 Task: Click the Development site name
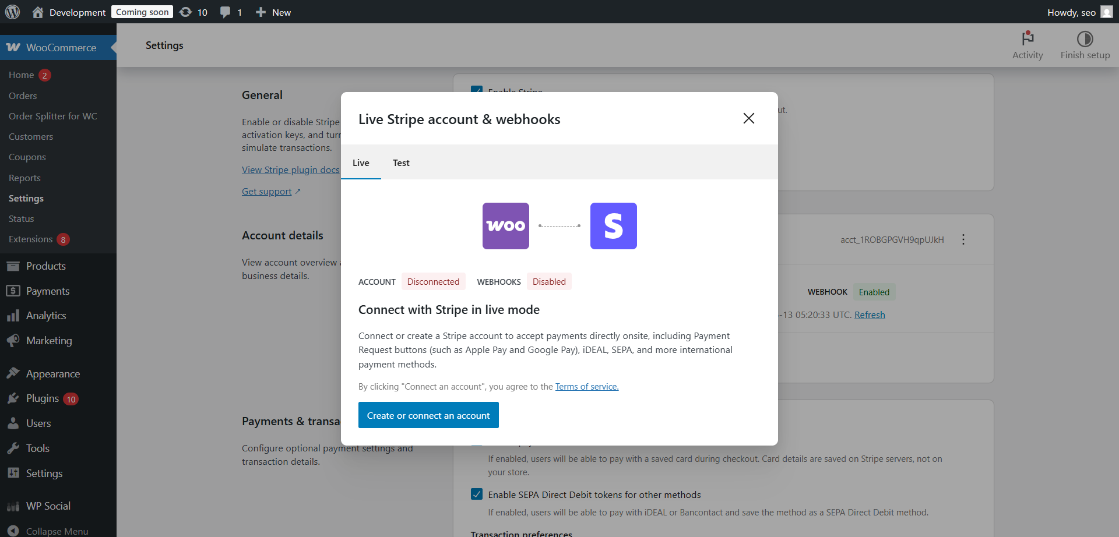78,12
